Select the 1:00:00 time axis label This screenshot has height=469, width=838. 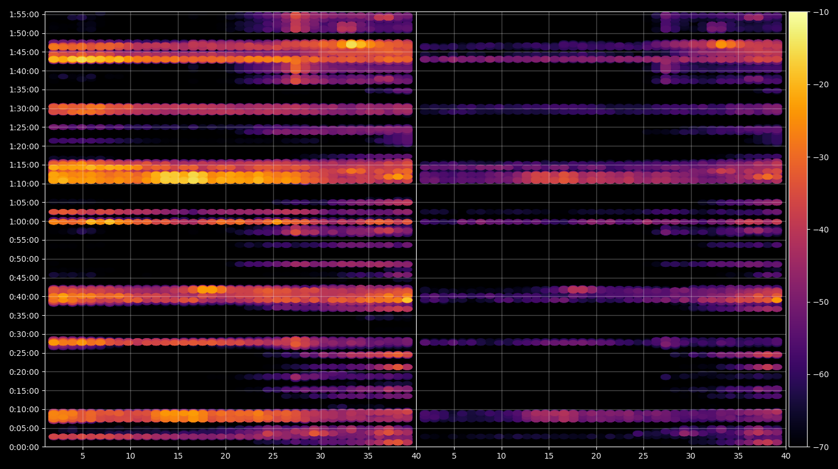pyautogui.click(x=24, y=222)
